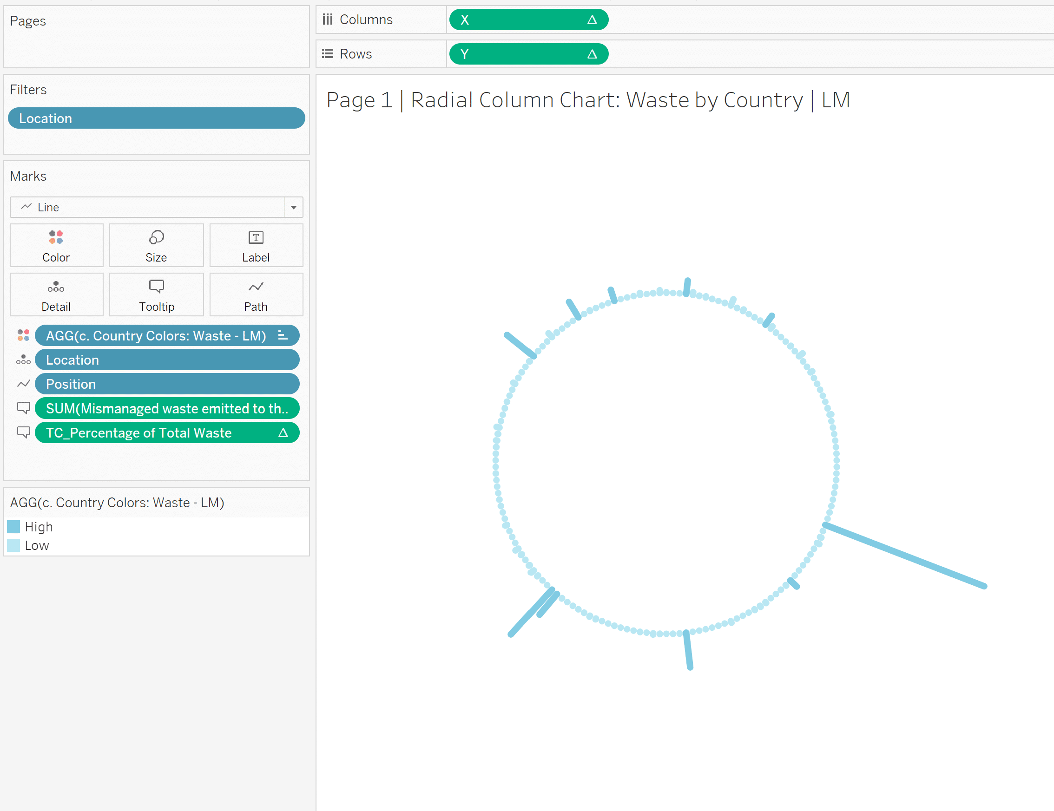This screenshot has height=811, width=1054.
Task: Click the TC_Percentage of Total Waste field
Action: click(167, 432)
